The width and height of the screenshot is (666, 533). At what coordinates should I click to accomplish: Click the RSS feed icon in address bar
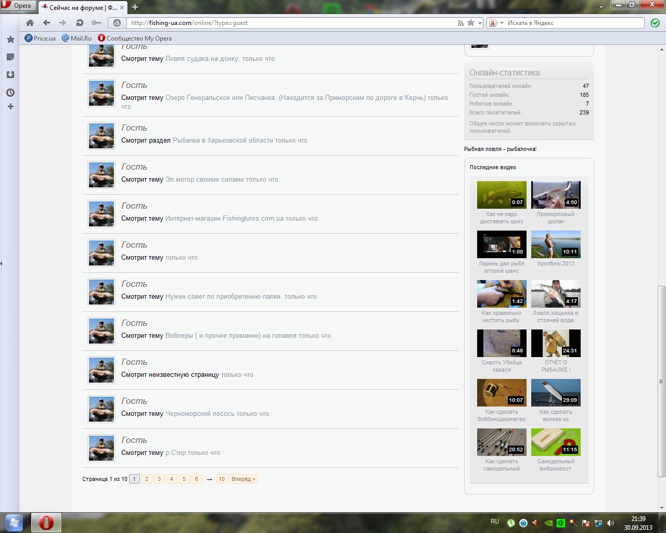point(460,23)
